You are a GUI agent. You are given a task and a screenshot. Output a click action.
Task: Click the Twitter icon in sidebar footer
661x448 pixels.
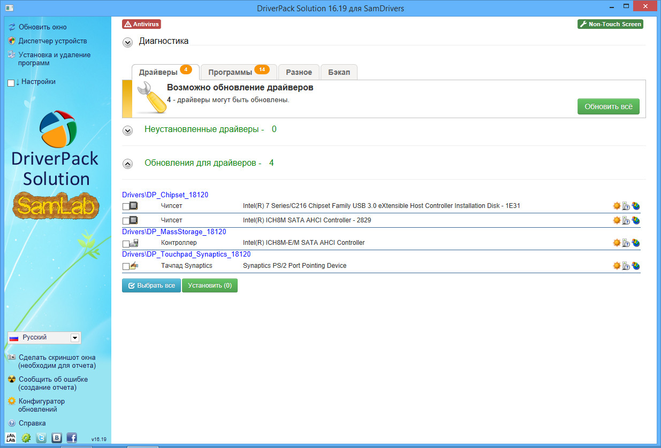pyautogui.click(x=41, y=438)
